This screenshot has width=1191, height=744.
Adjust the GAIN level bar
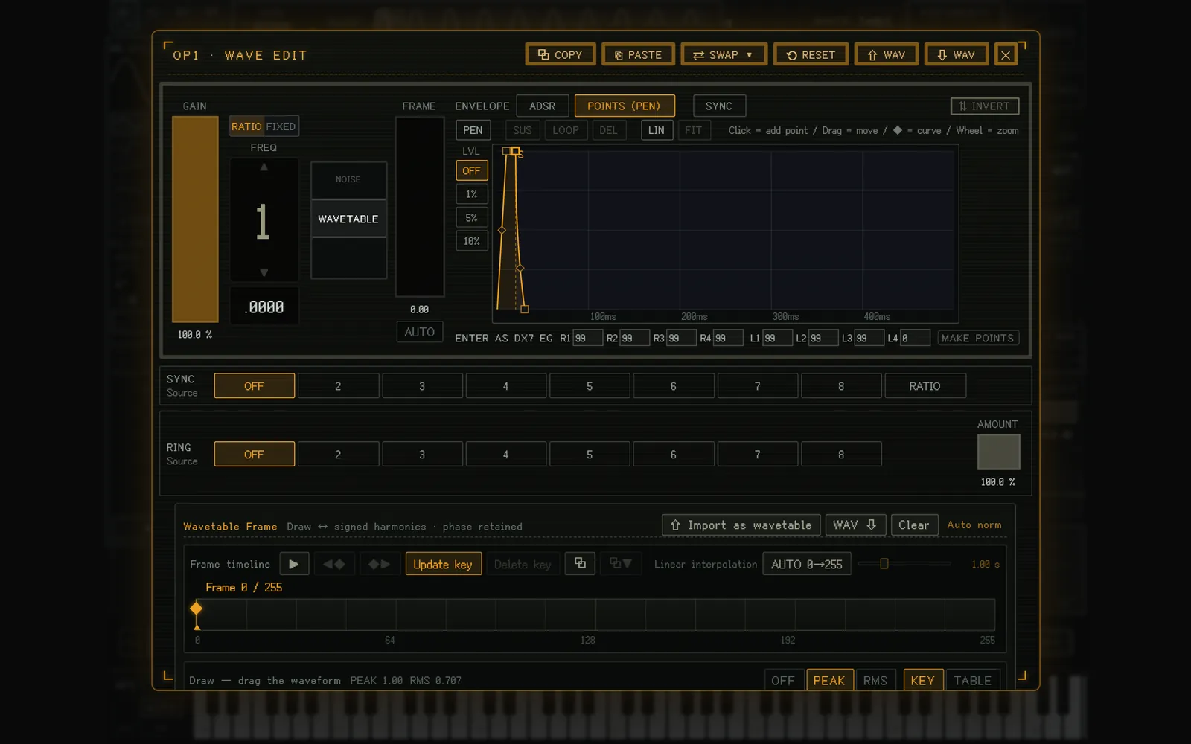click(x=195, y=219)
